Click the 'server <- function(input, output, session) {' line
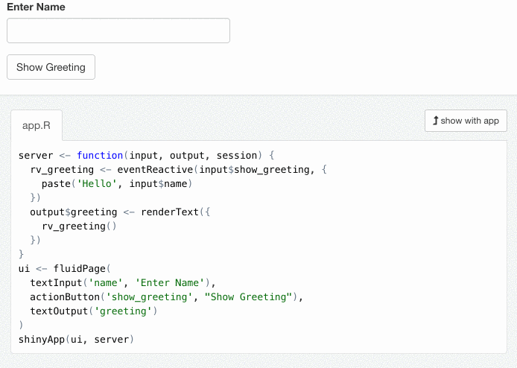 pos(146,155)
